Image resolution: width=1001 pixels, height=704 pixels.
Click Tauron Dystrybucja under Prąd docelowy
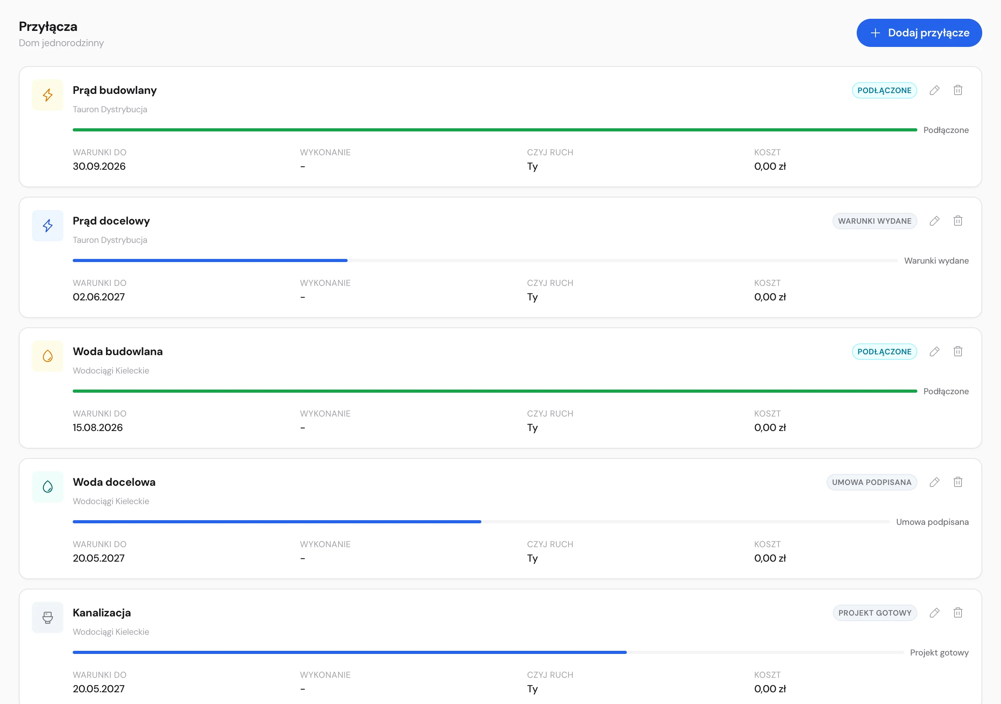[110, 240]
